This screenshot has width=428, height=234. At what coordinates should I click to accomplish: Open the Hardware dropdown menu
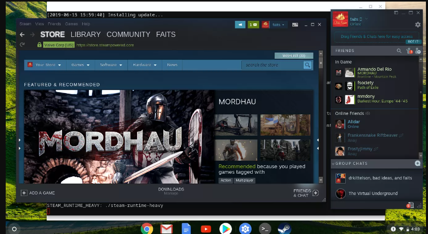point(145,65)
